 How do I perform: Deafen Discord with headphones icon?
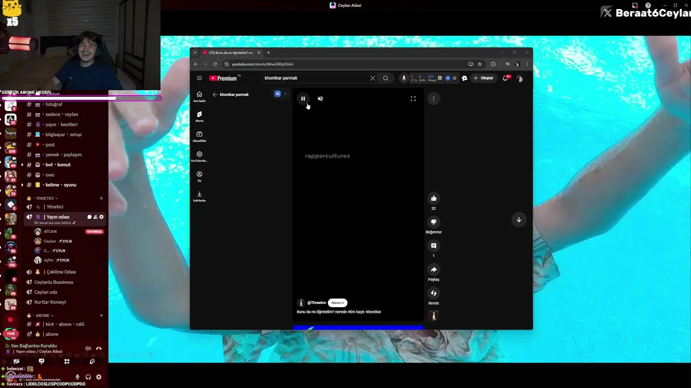click(x=88, y=377)
